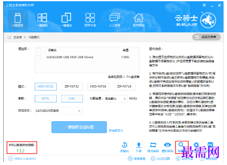
Task: Select HDD-FAT16 mode
Action: (x=98, y=86)
